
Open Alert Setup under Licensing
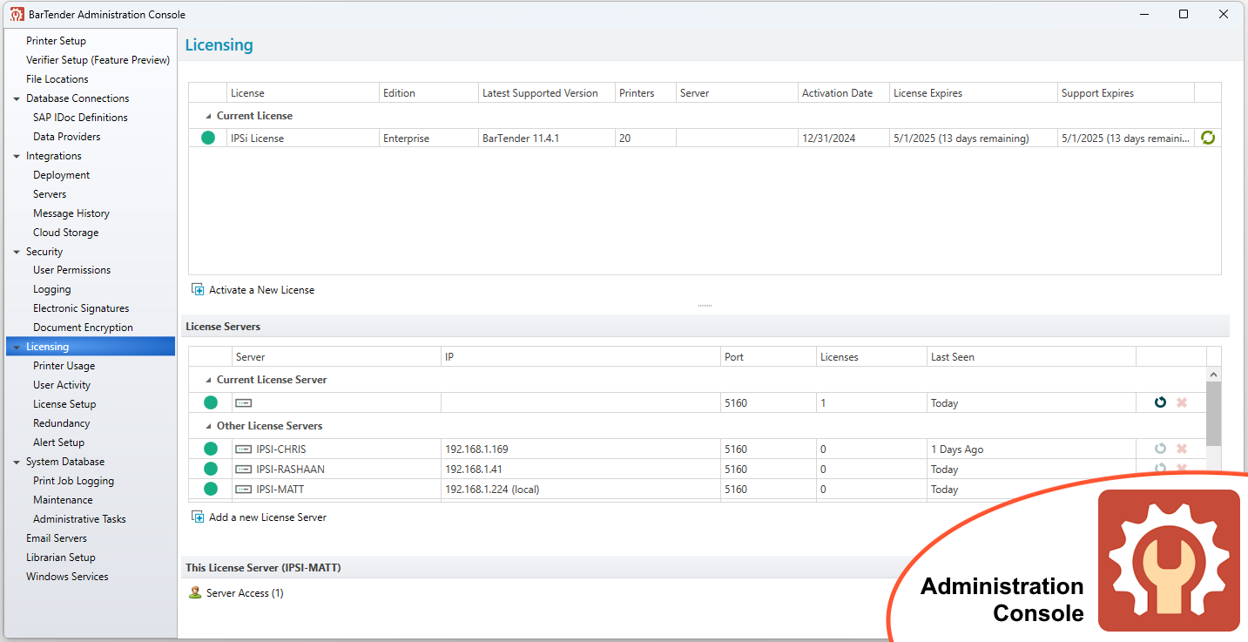[x=58, y=443]
